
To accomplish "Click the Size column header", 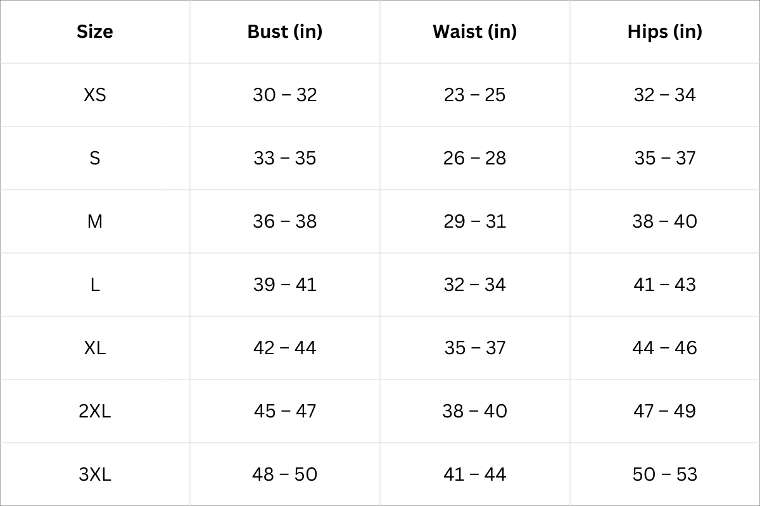I will pos(95,32).
